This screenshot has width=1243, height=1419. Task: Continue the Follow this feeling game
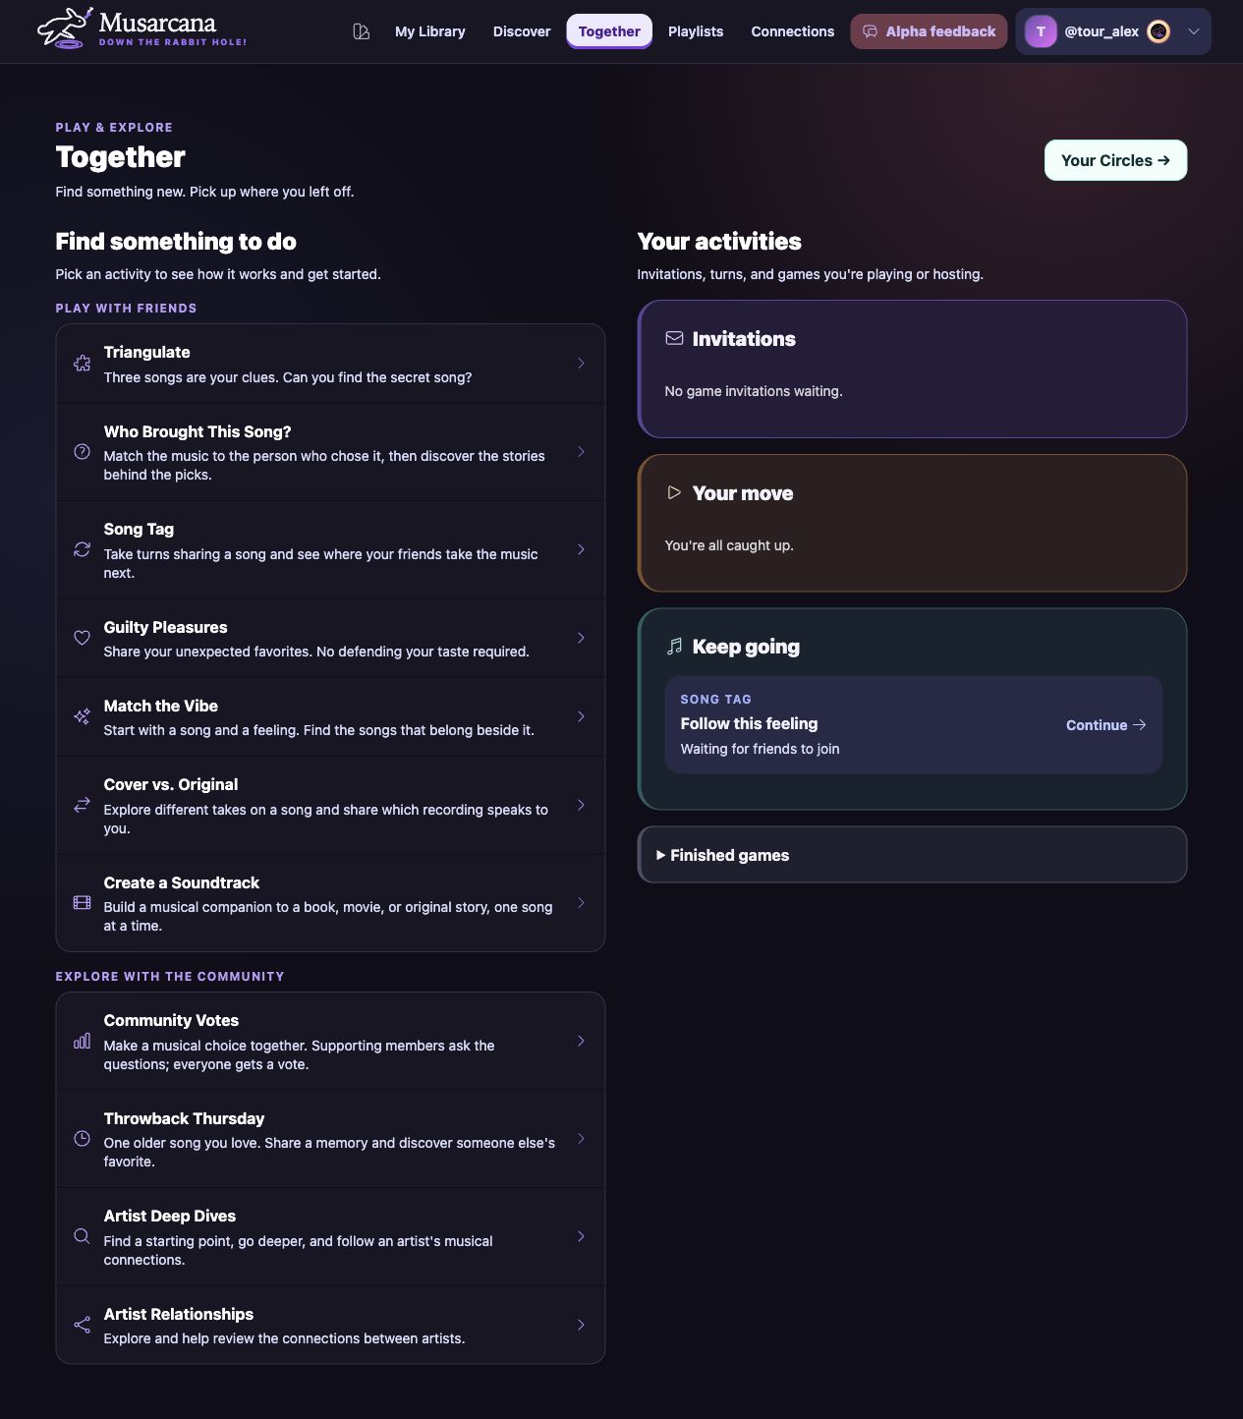(x=1106, y=725)
